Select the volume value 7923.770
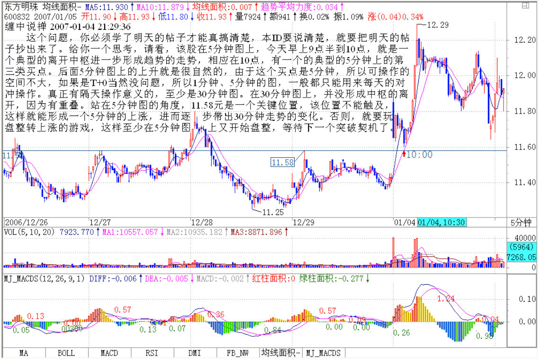This screenshot has width=540, height=360. 76,232
